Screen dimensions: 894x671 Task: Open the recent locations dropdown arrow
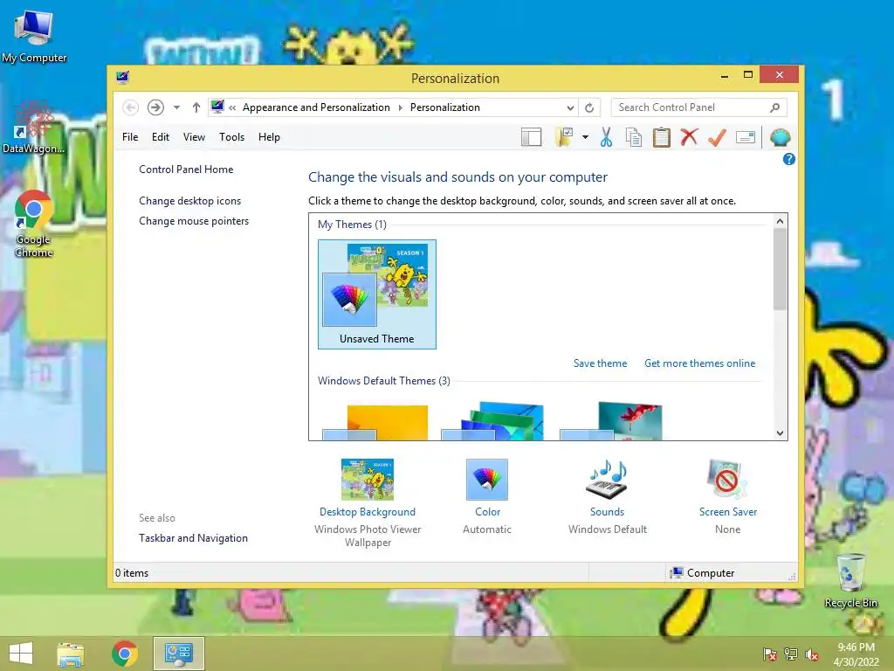pos(176,107)
